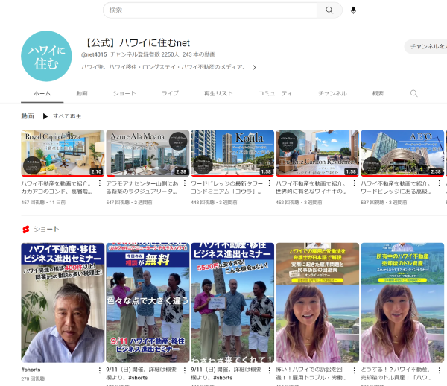447x386 pixels.
Task: Open short titled 色々な点で大きく違う
Action: pos(148,303)
